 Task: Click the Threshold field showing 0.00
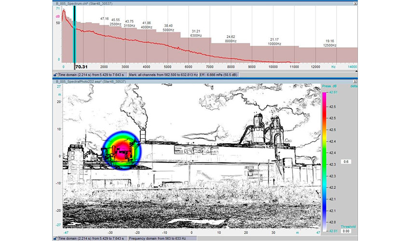coord(345,231)
